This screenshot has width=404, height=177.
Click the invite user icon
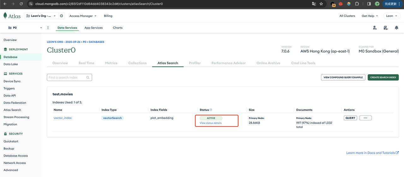pos(375,28)
